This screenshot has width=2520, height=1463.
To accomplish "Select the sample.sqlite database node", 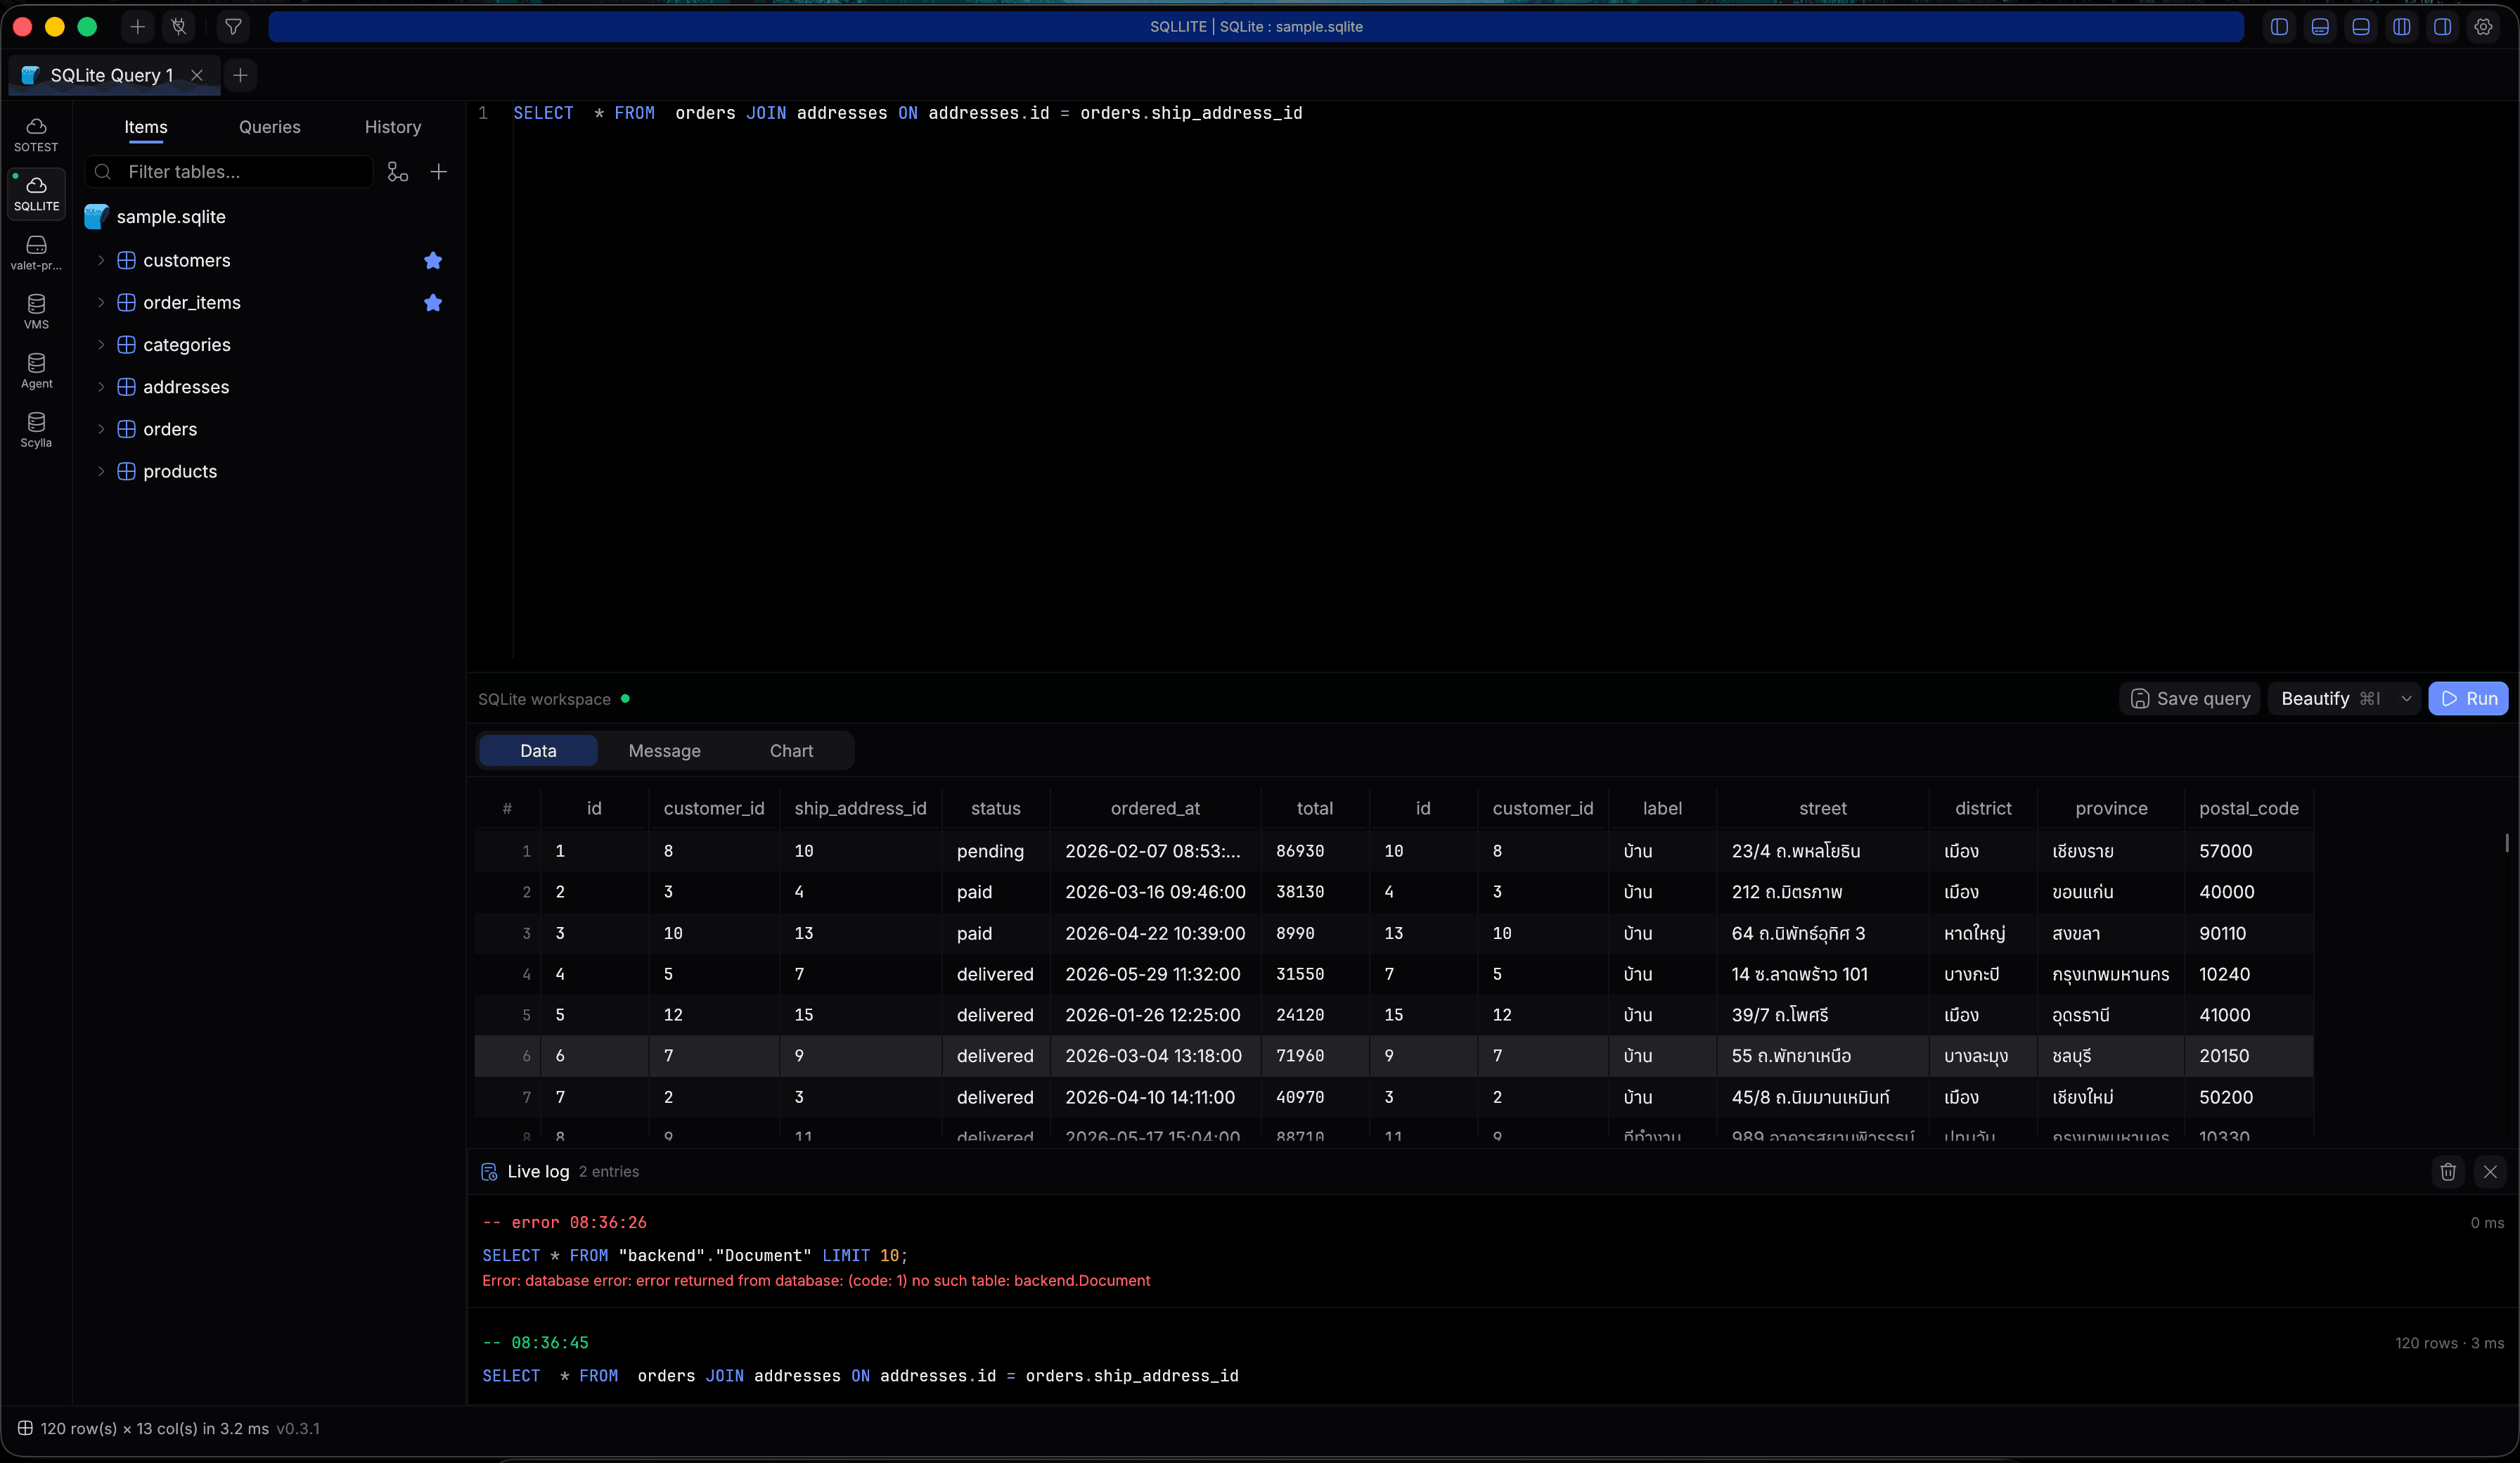I will pos(155,217).
